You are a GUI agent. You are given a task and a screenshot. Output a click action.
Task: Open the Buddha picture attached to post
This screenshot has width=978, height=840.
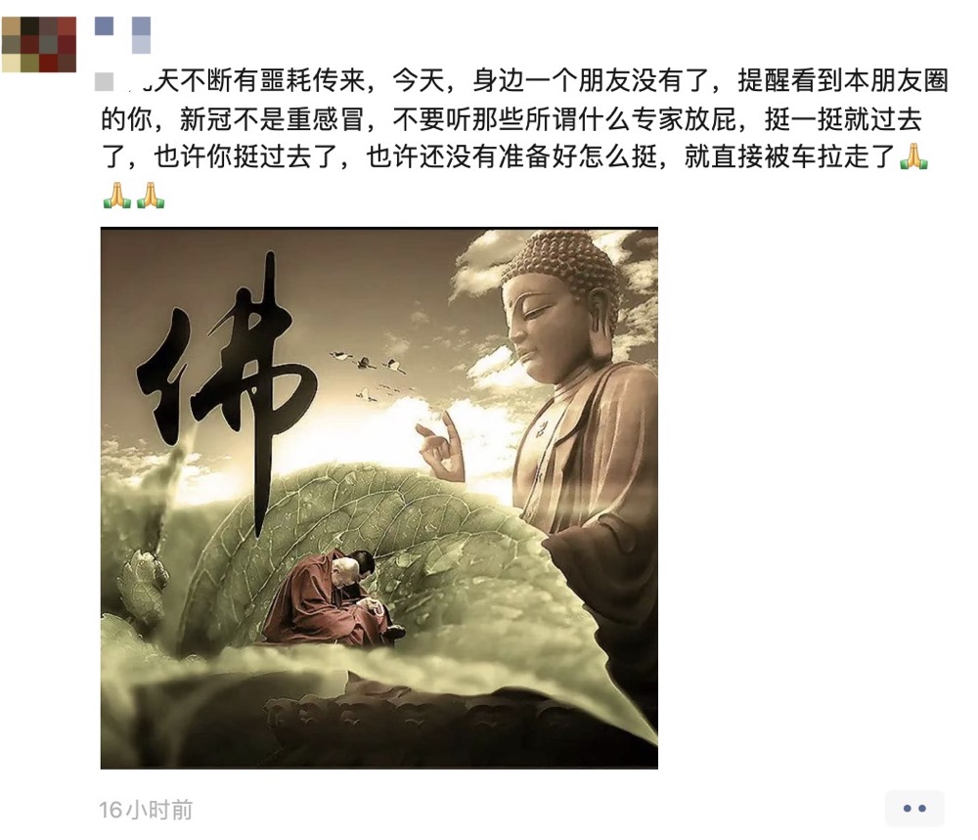[379, 498]
